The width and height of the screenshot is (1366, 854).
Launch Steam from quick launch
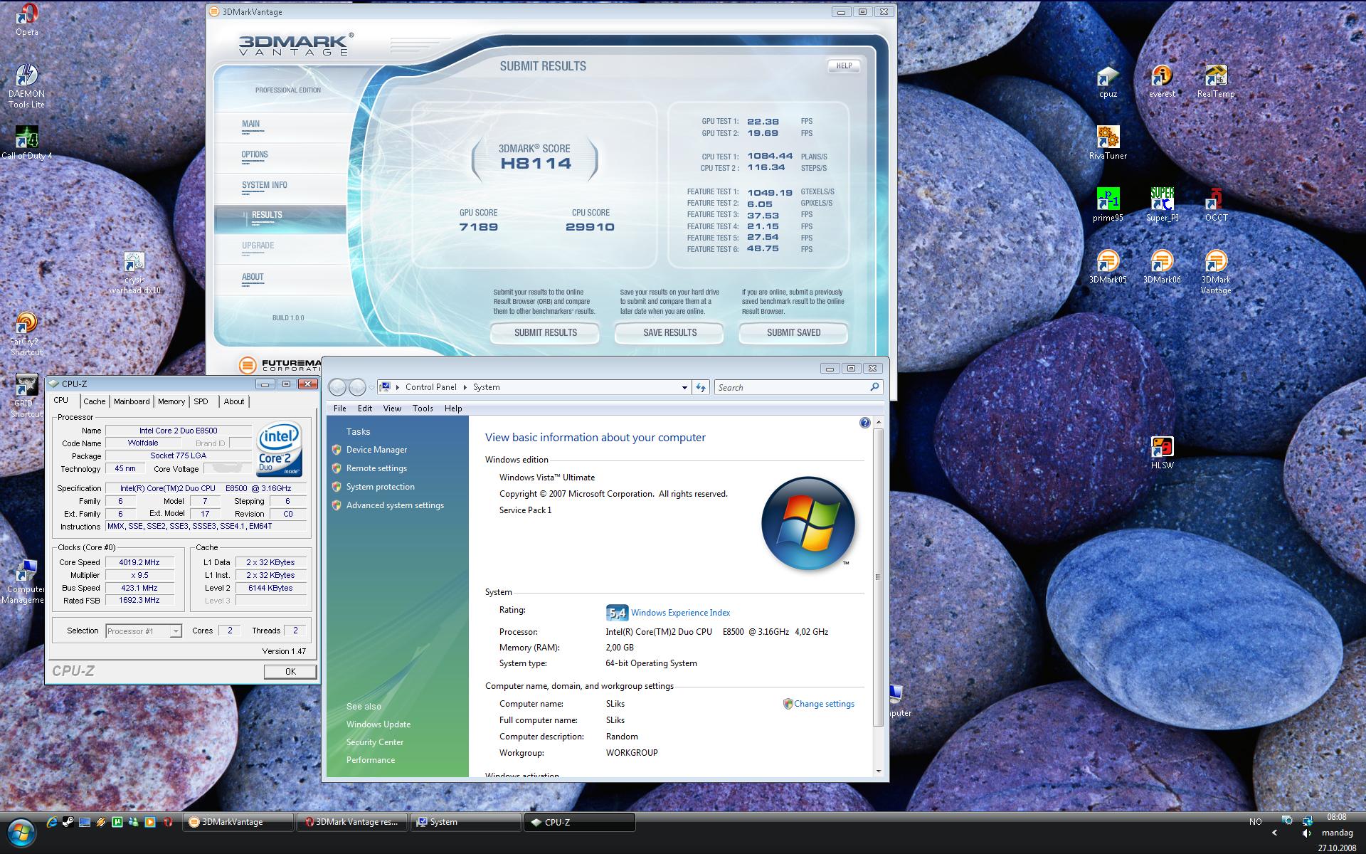click(68, 822)
